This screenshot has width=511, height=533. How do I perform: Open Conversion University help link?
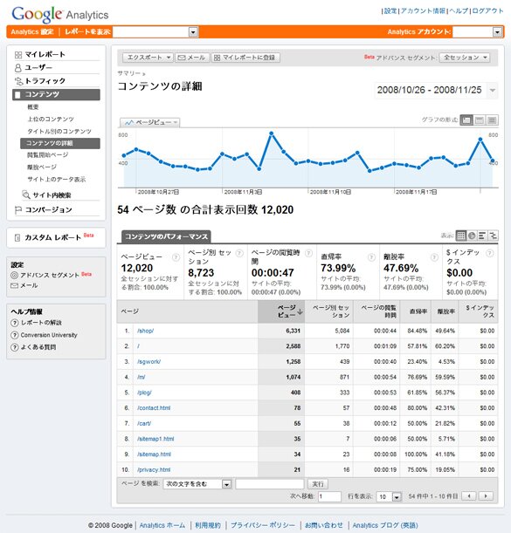coord(49,335)
